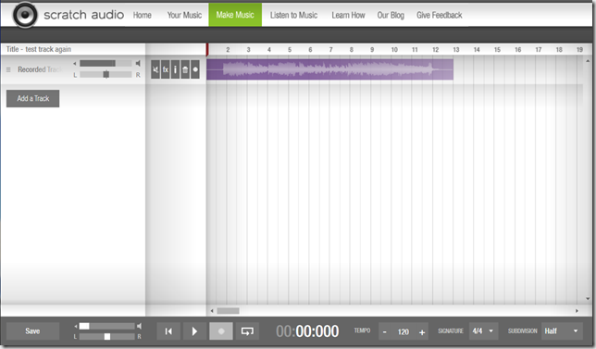The image size is (596, 349).
Task: Click the 00:00:000 time display
Action: (x=307, y=331)
